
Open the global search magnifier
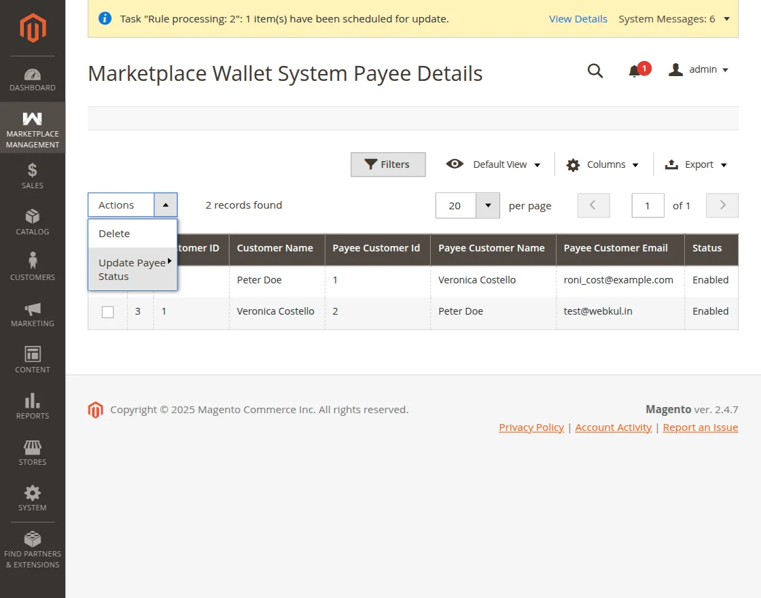pos(595,71)
